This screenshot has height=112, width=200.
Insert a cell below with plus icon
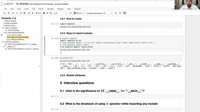pyautogui.click(x=13, y=13)
